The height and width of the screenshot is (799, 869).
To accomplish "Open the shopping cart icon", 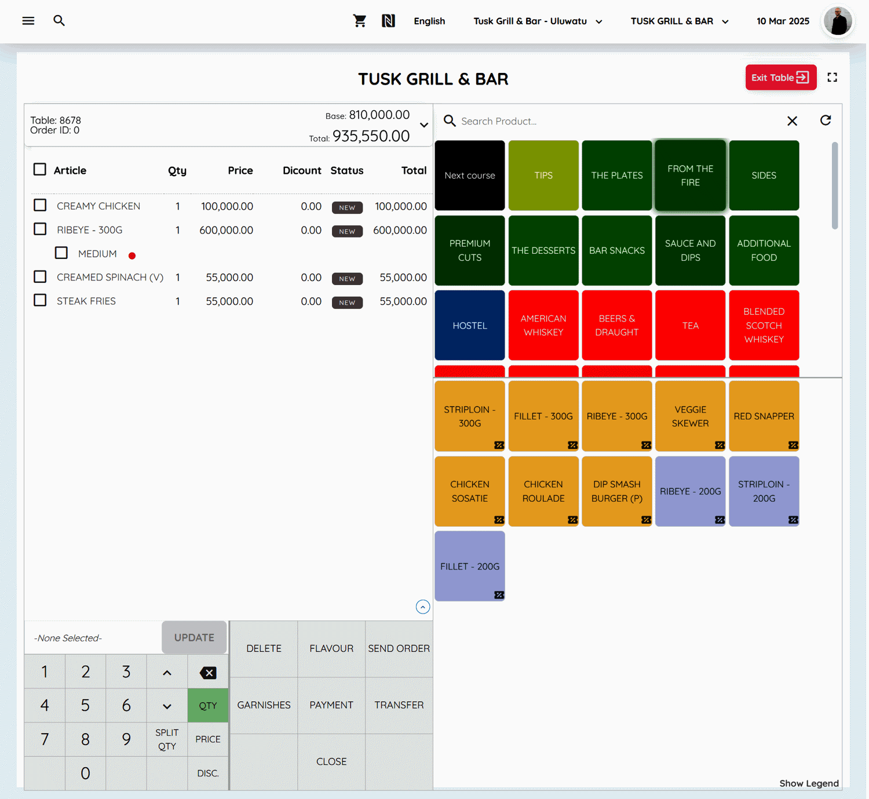I will (x=359, y=20).
